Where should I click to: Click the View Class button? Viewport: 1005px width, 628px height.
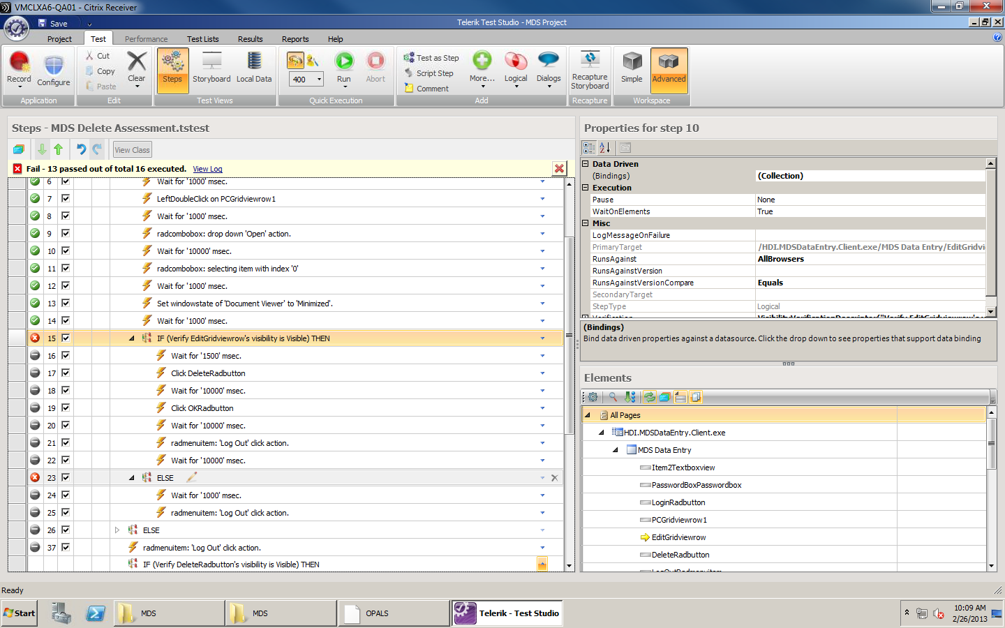click(x=132, y=150)
